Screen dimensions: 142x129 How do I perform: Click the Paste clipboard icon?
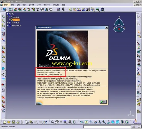(x=31, y=122)
